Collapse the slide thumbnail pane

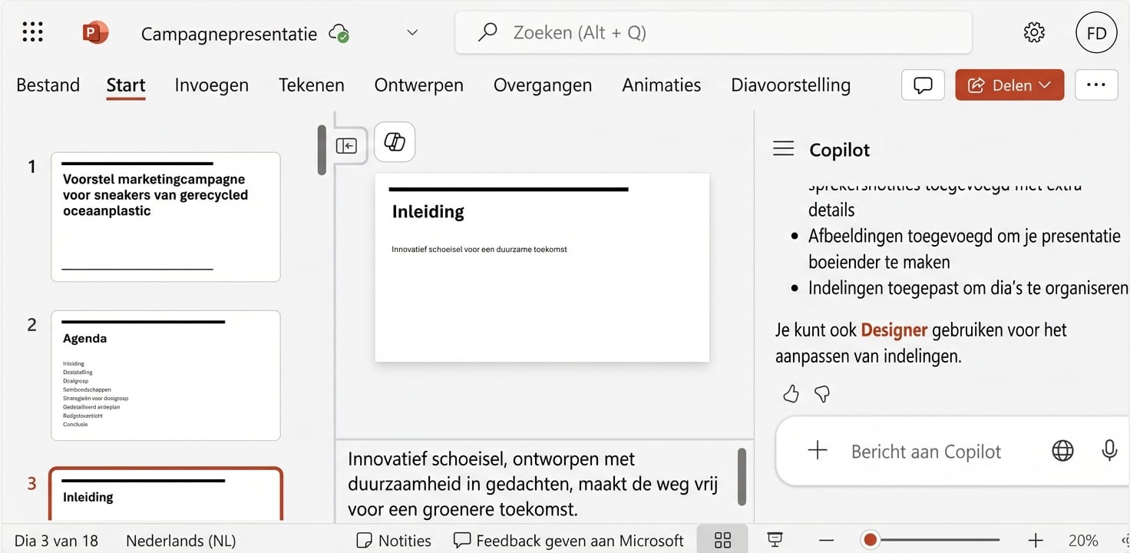coord(348,144)
